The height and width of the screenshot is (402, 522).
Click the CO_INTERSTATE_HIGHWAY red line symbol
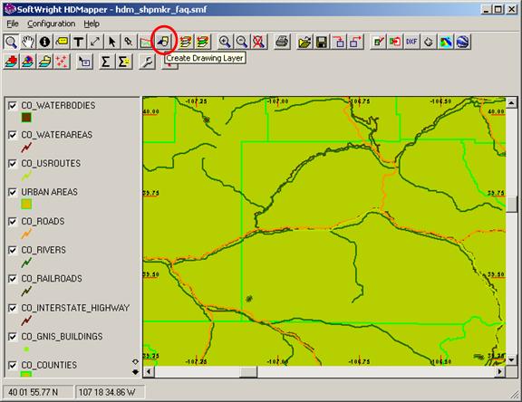26,321
